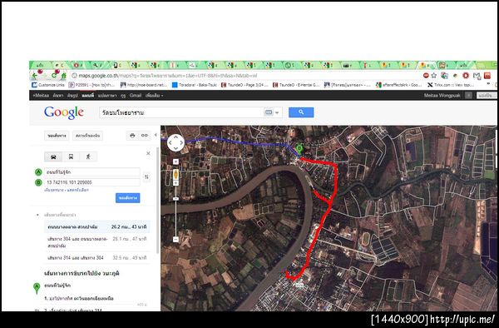
Task: Click the Get directions button atop the panel
Action: point(57,136)
